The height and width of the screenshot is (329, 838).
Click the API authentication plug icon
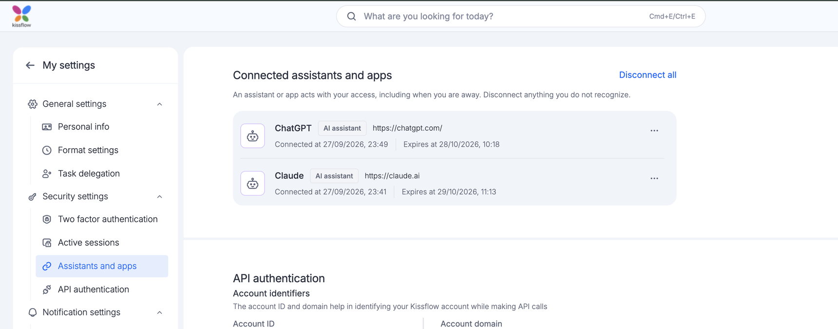click(47, 290)
